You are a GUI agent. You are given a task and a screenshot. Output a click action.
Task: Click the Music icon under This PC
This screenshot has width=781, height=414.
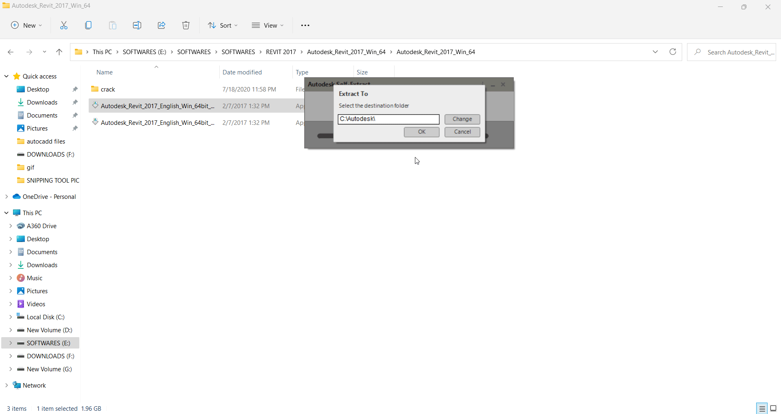(21, 278)
